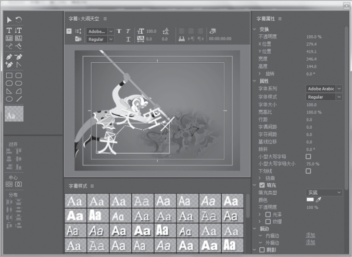
Task: Toggle Show Background Video icon
Action: (212, 31)
